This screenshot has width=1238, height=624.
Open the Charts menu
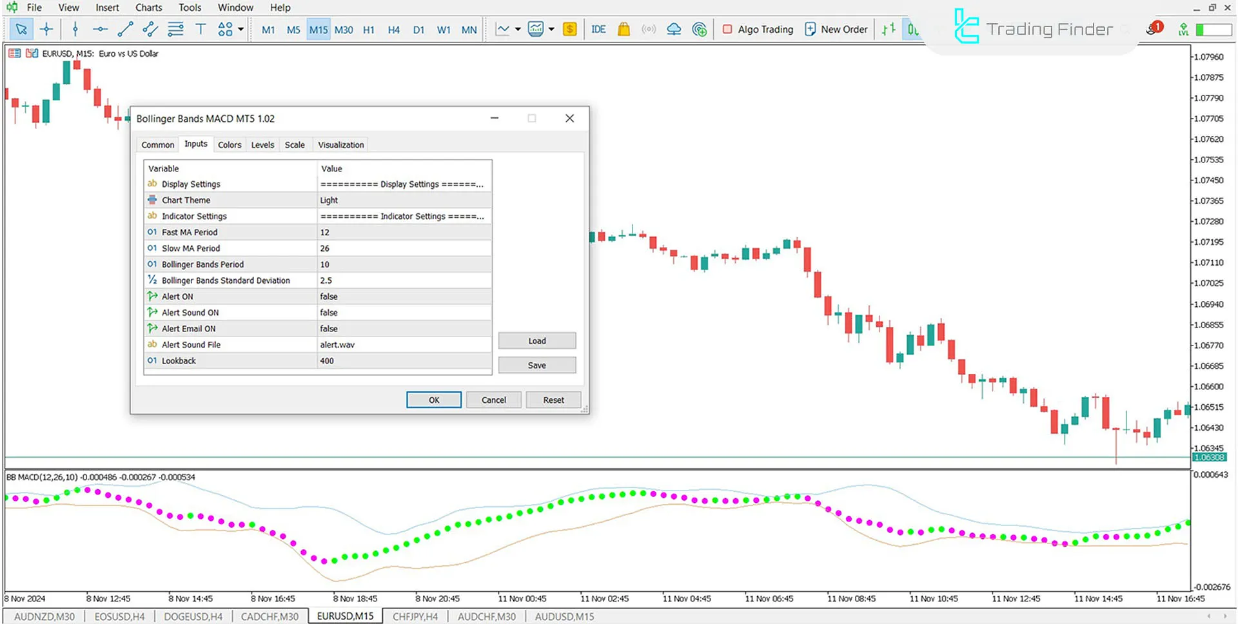click(148, 7)
